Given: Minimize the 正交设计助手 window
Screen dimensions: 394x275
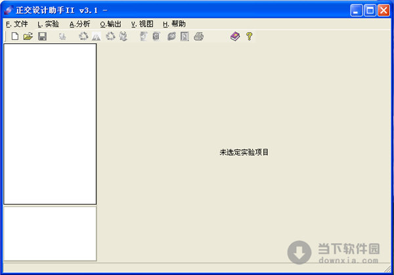Looking at the screenshot, I should (357, 10).
